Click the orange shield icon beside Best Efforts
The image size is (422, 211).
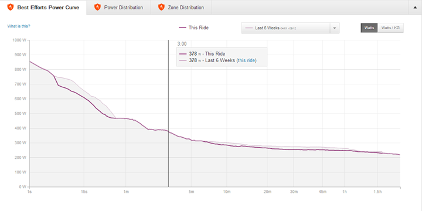point(10,7)
